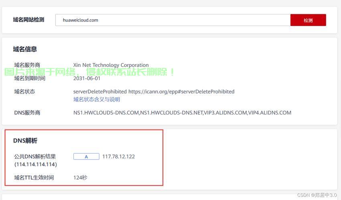Select the TTL value 124秒
The height and width of the screenshot is (200, 341).
pyautogui.click(x=80, y=178)
